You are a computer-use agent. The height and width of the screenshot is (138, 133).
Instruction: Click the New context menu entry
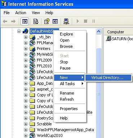tap(70, 78)
